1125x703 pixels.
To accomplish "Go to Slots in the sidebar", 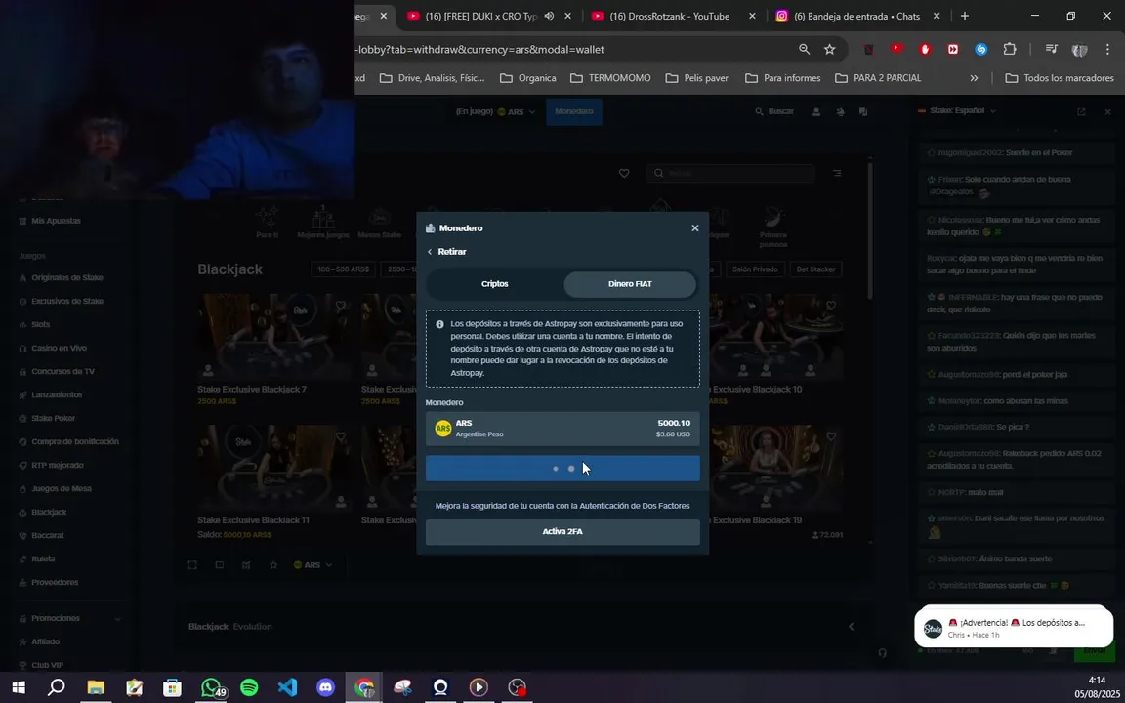I will (41, 324).
